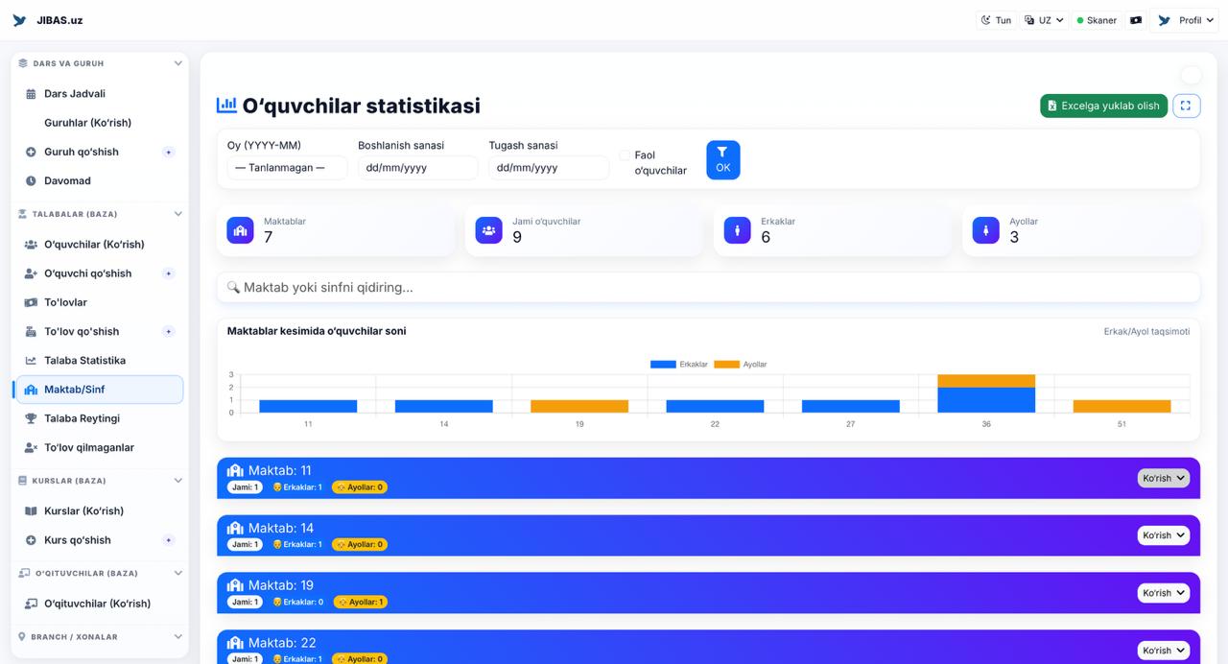
Task: Toggle Erkaklar series in chart legend
Action: click(x=679, y=365)
